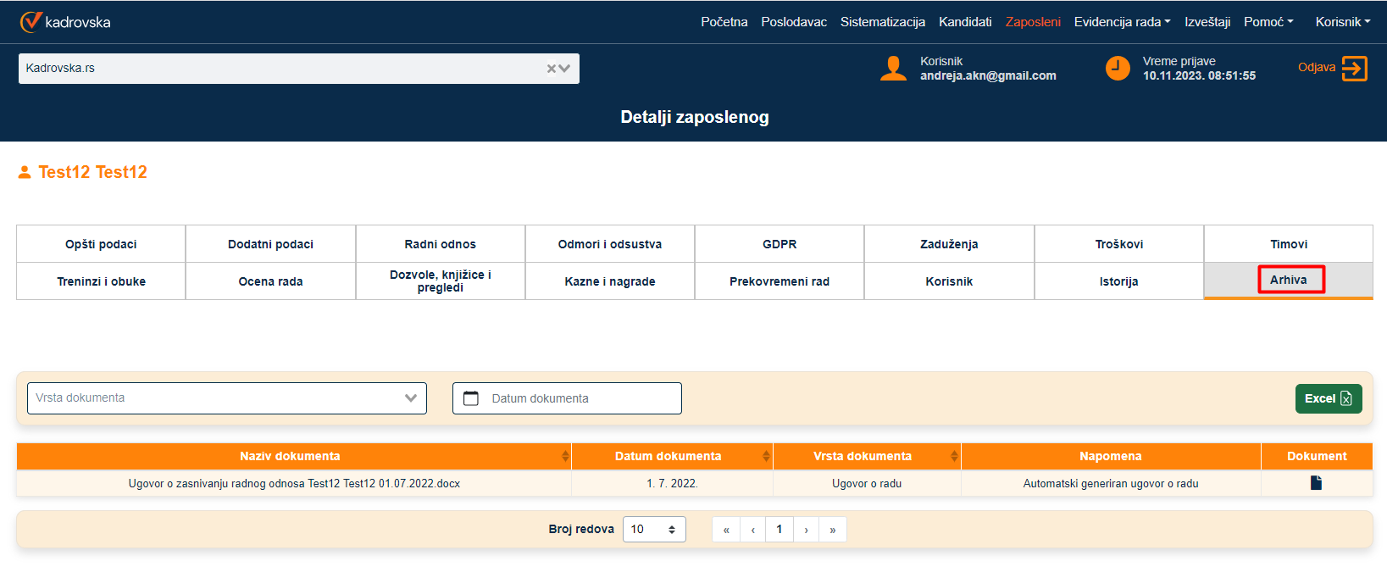
Task: Clear the Kadrovska.rs selection with X icon
Action: 552,69
